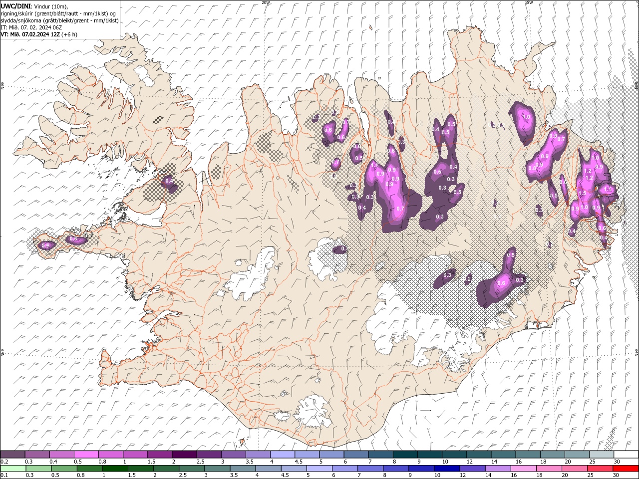
Task: Select the navy blue rain swatch labeled 10
Action: pyautogui.click(x=446, y=469)
